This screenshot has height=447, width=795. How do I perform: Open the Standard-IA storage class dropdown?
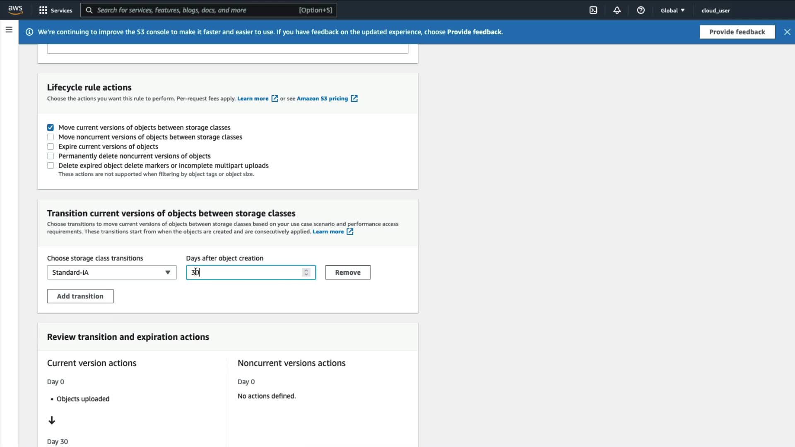[x=112, y=272]
